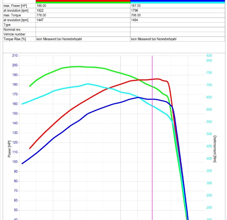Click the Nominal rev. row label
This screenshot has width=227, height=220.
[x=12, y=29]
